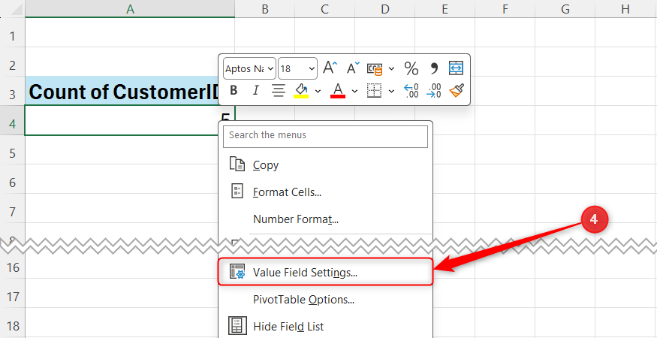Apply accounting number format icon

(375, 69)
